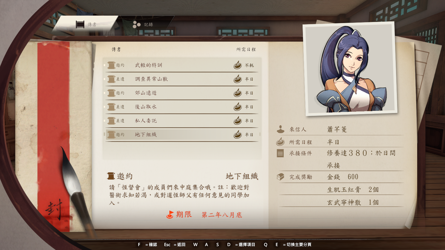This screenshot has width=445, height=250.
Task: Select the 私人委託 dispatch entry
Action: pyautogui.click(x=182, y=121)
